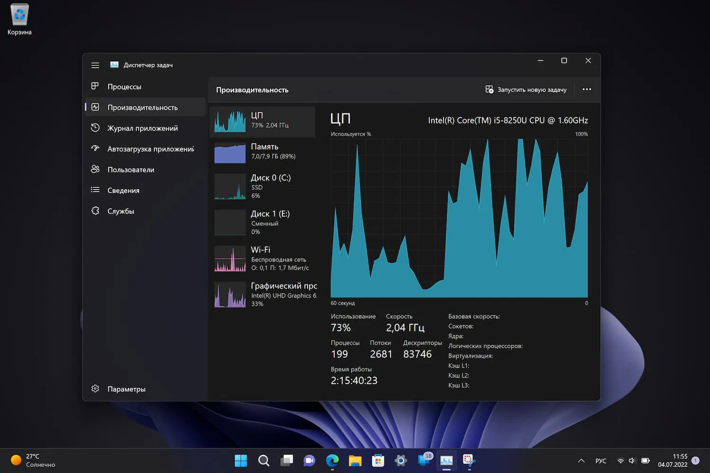Select the Графический процессор item
710x473 pixels.
coord(262,294)
